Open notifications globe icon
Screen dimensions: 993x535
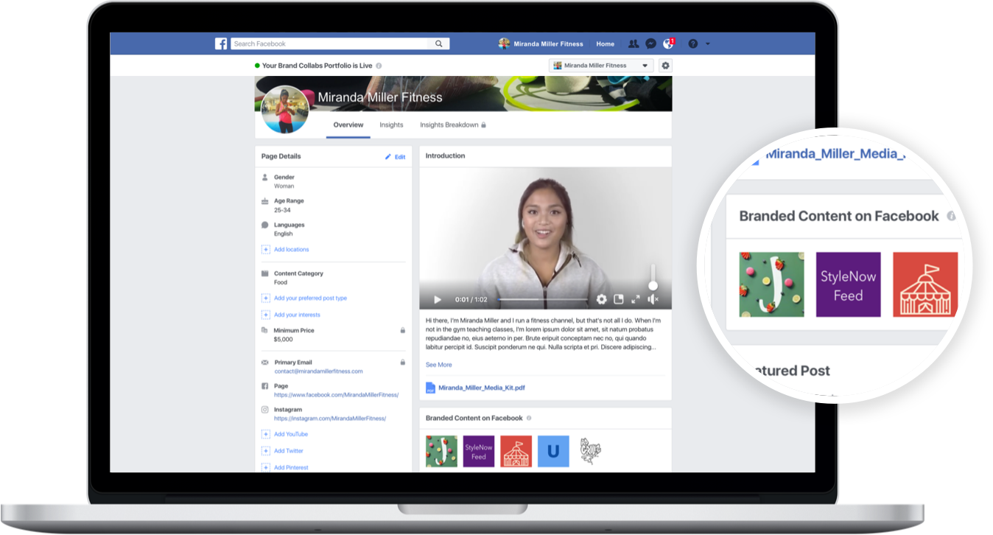tap(668, 43)
